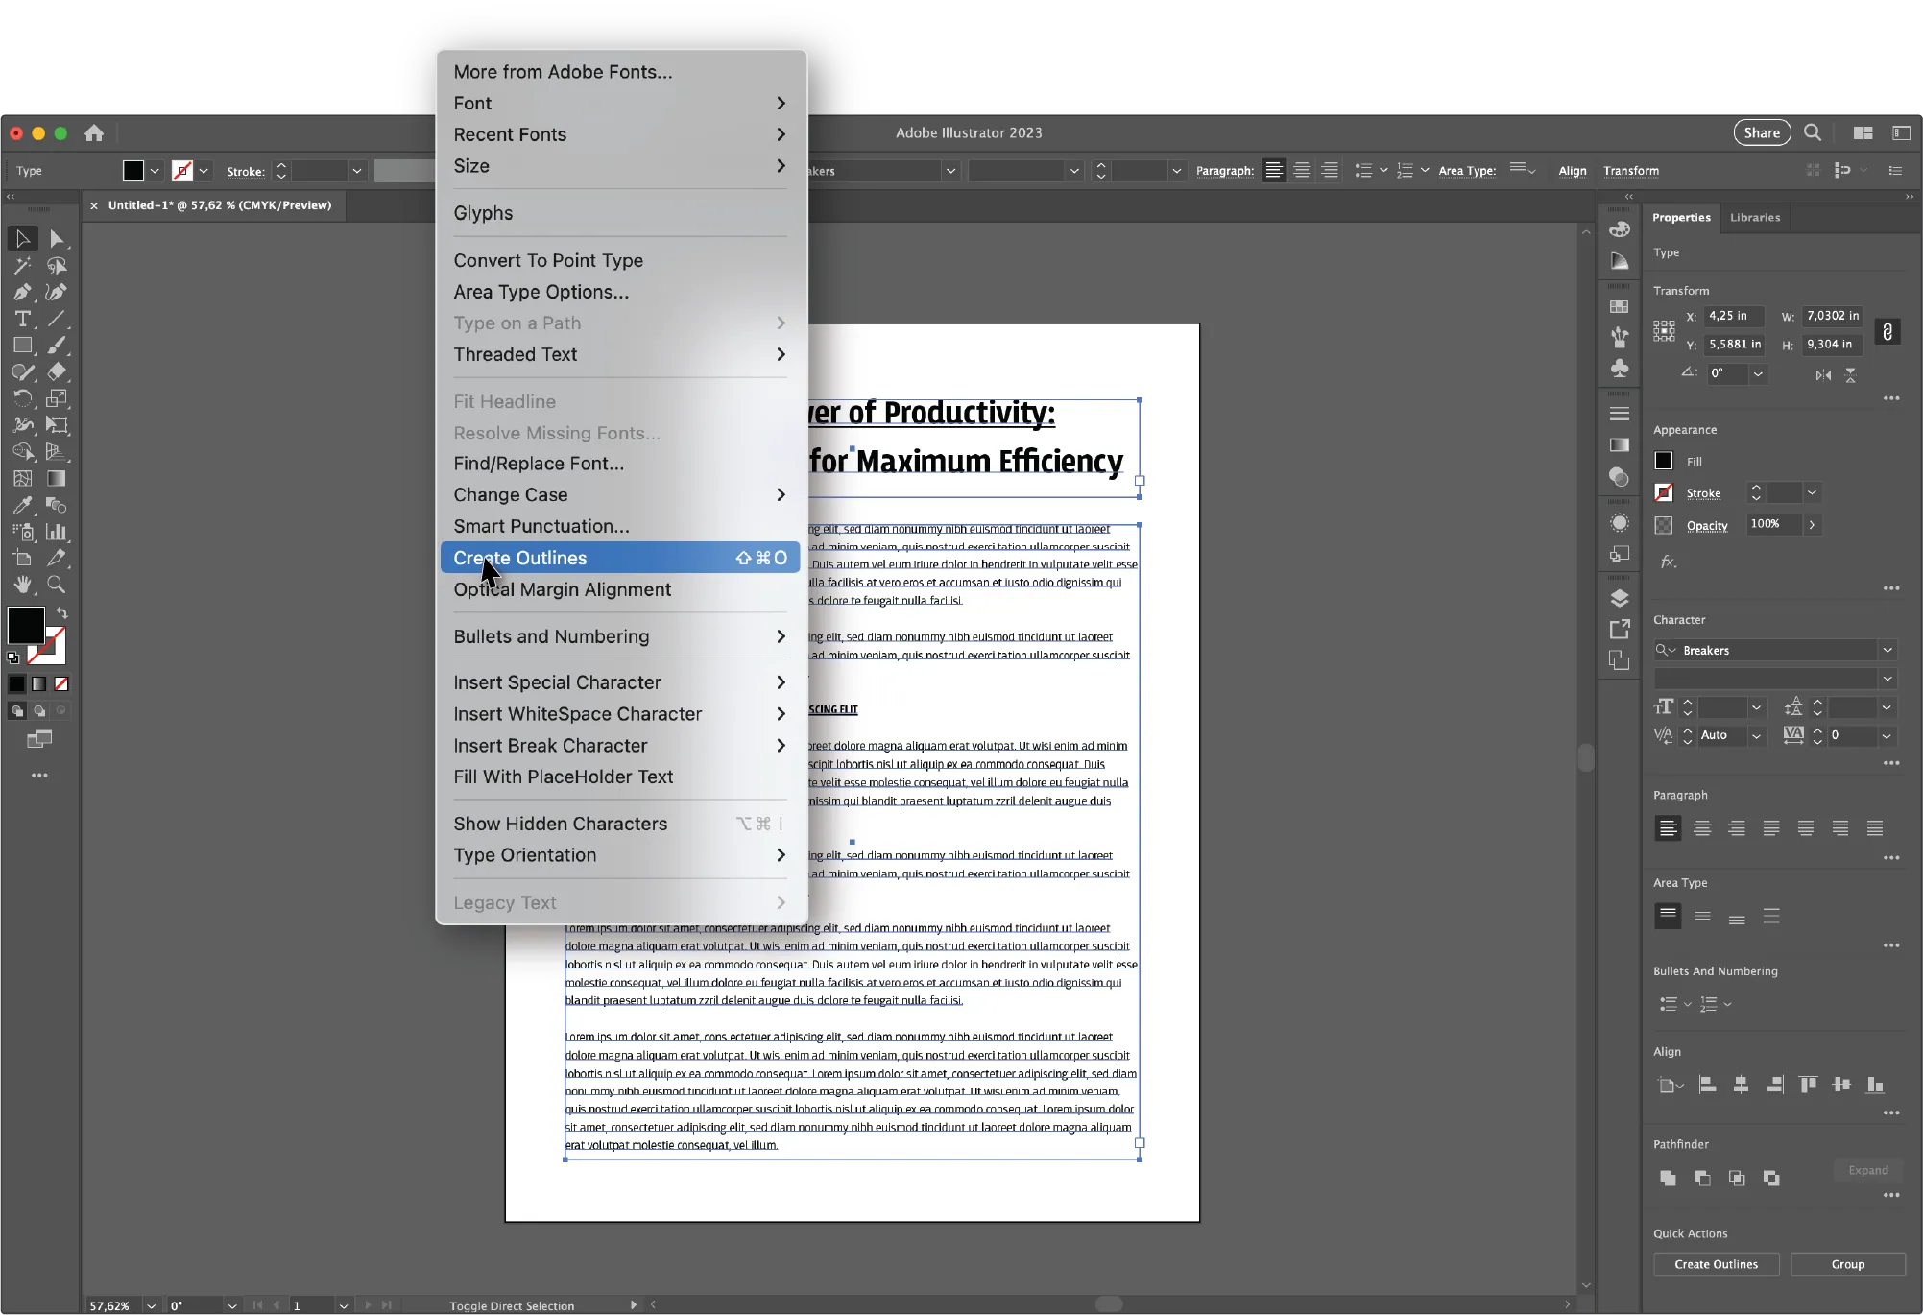Click the Share button
This screenshot has width=1923, height=1315.
point(1762,132)
